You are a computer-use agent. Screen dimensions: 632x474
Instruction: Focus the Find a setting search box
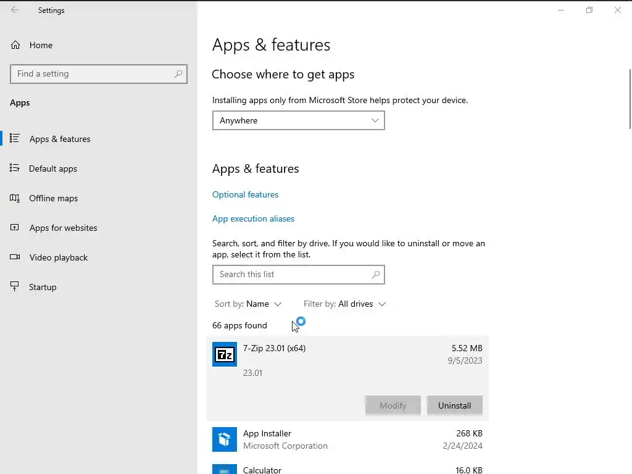click(99, 74)
